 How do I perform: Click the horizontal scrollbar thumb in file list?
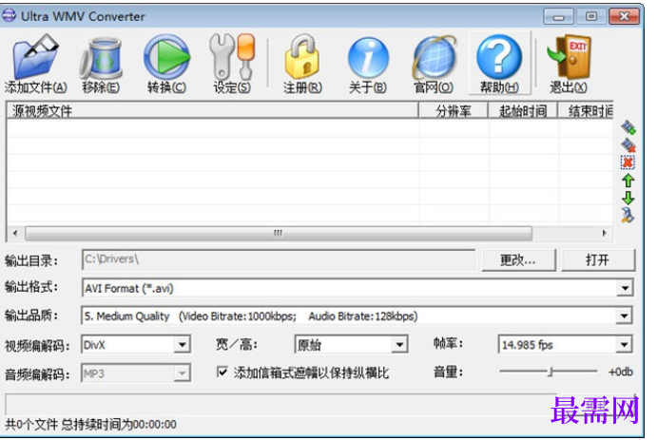pyautogui.click(x=279, y=233)
